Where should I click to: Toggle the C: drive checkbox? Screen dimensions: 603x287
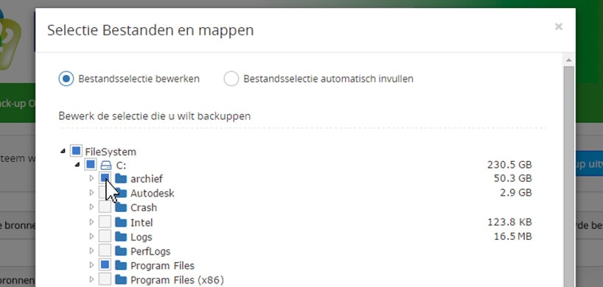91,165
